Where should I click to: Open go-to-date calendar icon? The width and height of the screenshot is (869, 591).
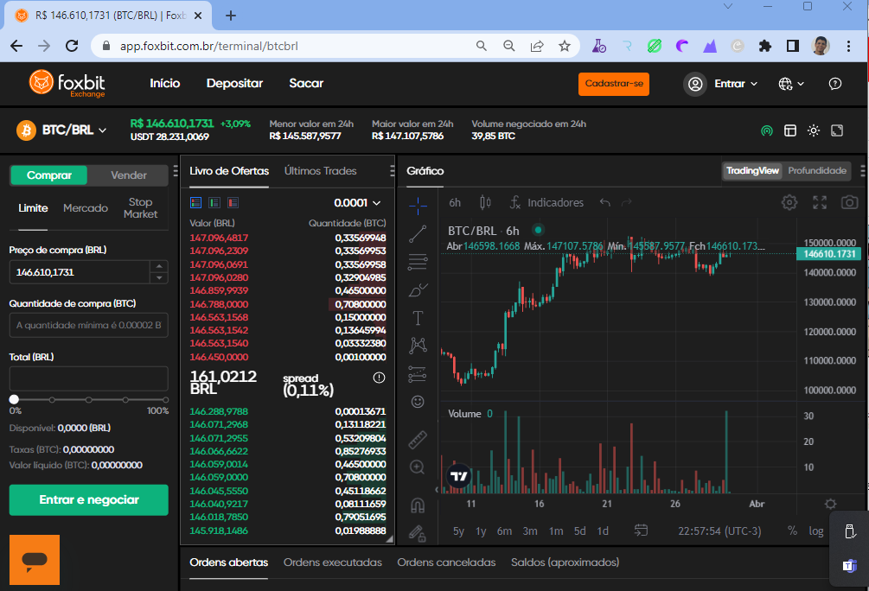click(641, 531)
